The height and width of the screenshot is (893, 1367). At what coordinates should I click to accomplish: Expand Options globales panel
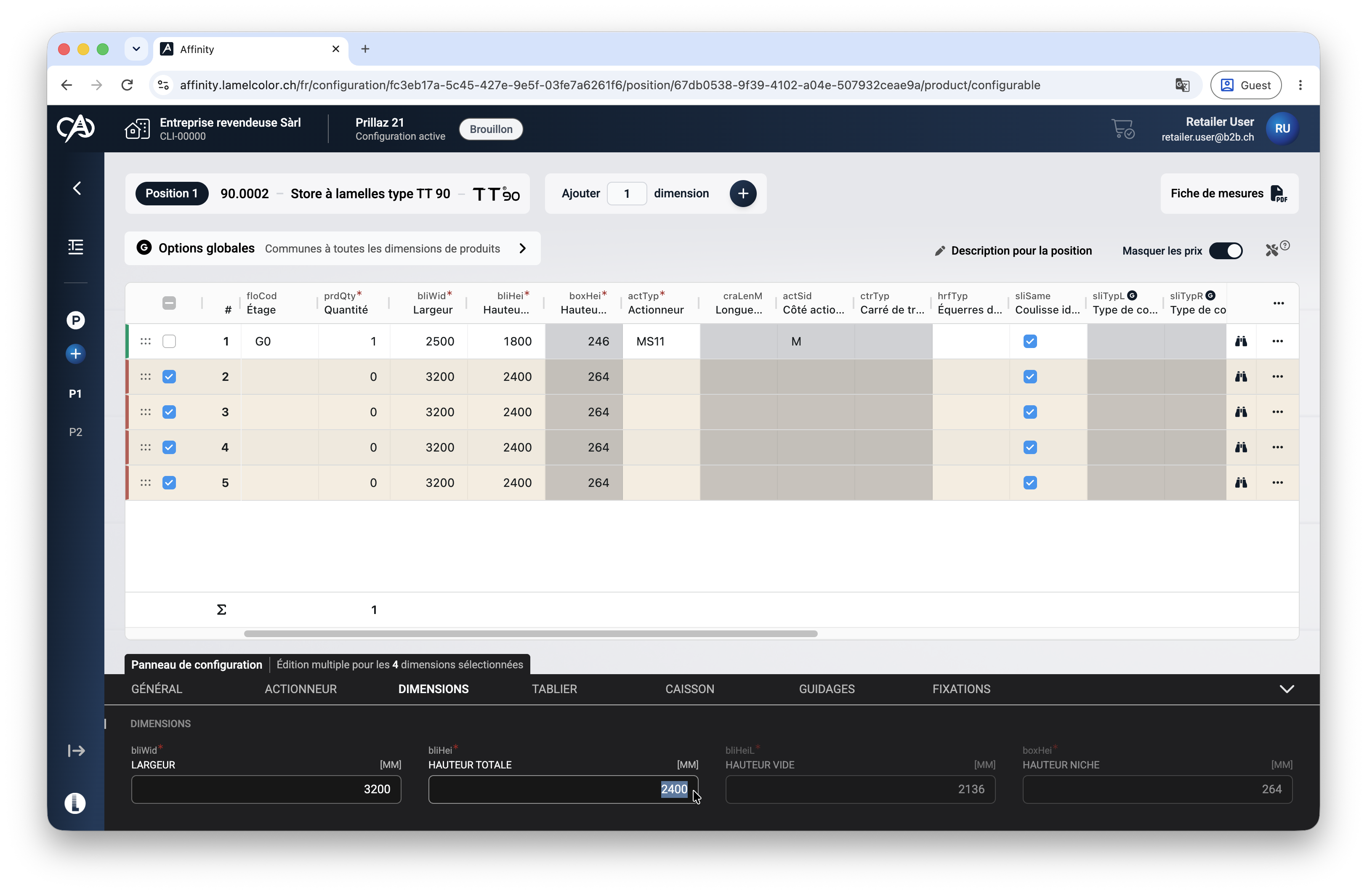332,248
